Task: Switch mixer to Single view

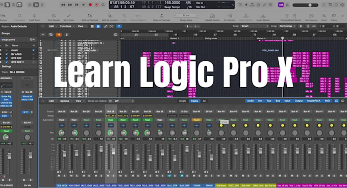Action: [183, 101]
